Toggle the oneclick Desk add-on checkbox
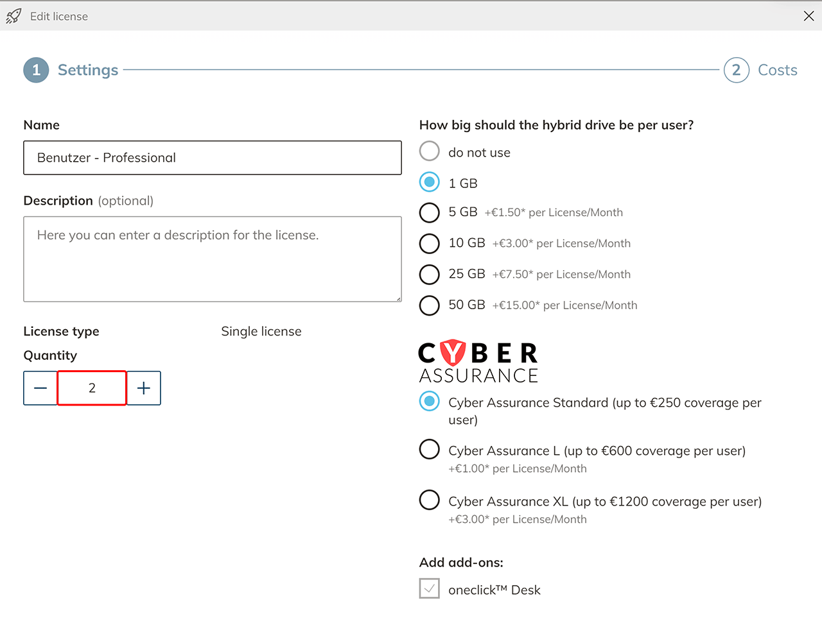This screenshot has height=623, width=822. coord(429,588)
